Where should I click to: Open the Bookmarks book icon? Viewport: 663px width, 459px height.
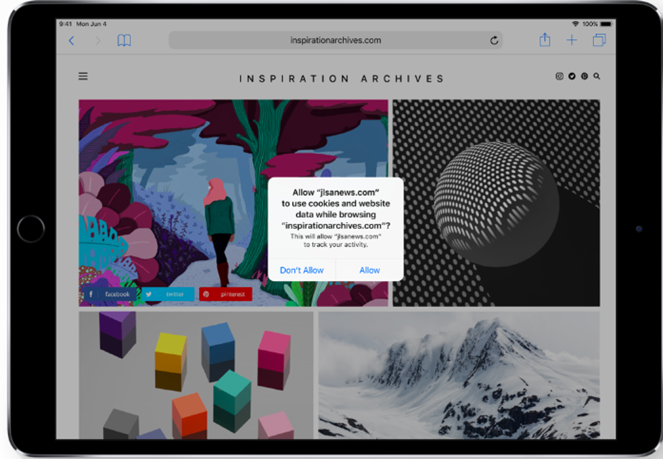tap(124, 41)
